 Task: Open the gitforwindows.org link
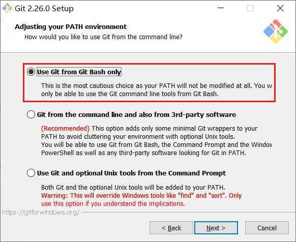click(41, 213)
